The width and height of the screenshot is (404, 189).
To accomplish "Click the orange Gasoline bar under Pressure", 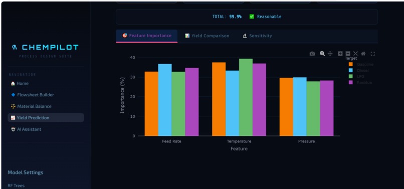I will (x=286, y=107).
